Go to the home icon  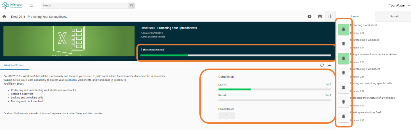(x=4, y=17)
